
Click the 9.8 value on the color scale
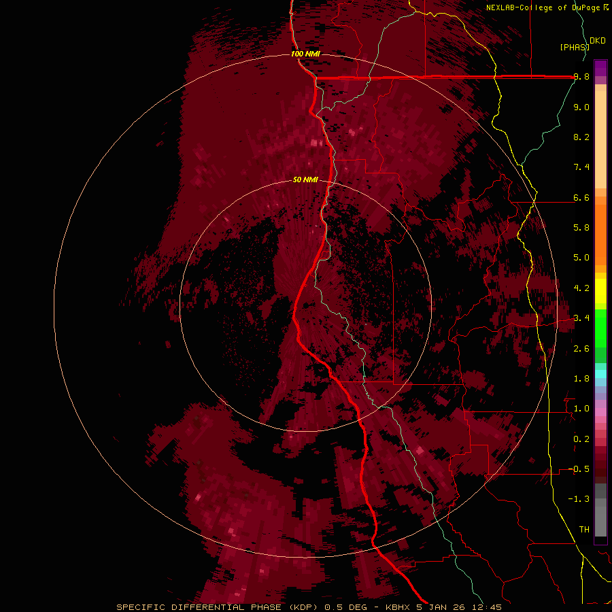coord(581,77)
